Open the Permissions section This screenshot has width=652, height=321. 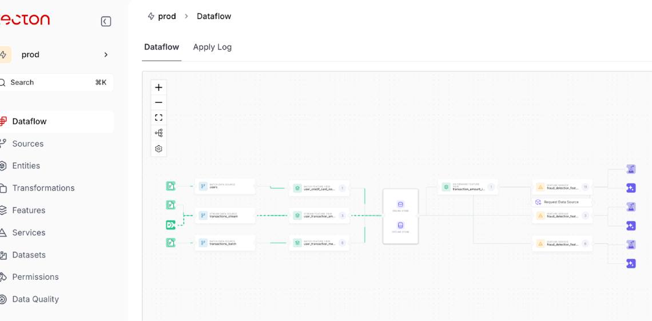point(35,277)
